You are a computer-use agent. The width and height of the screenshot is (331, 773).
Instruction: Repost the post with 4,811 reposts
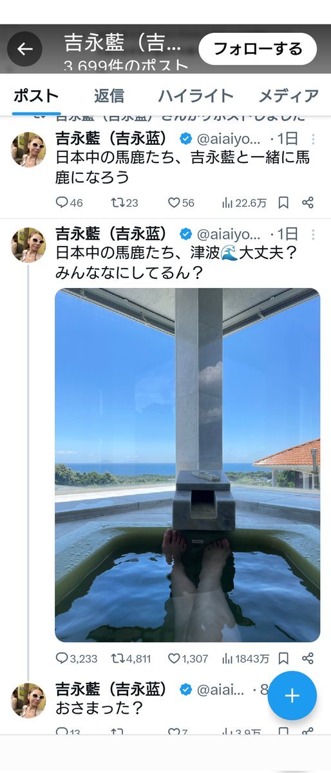pos(131,658)
